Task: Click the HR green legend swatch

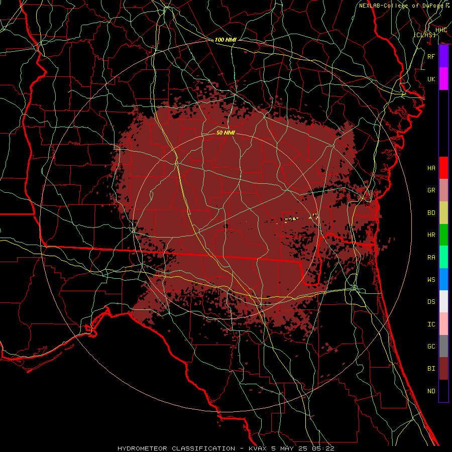Action: pos(443,235)
